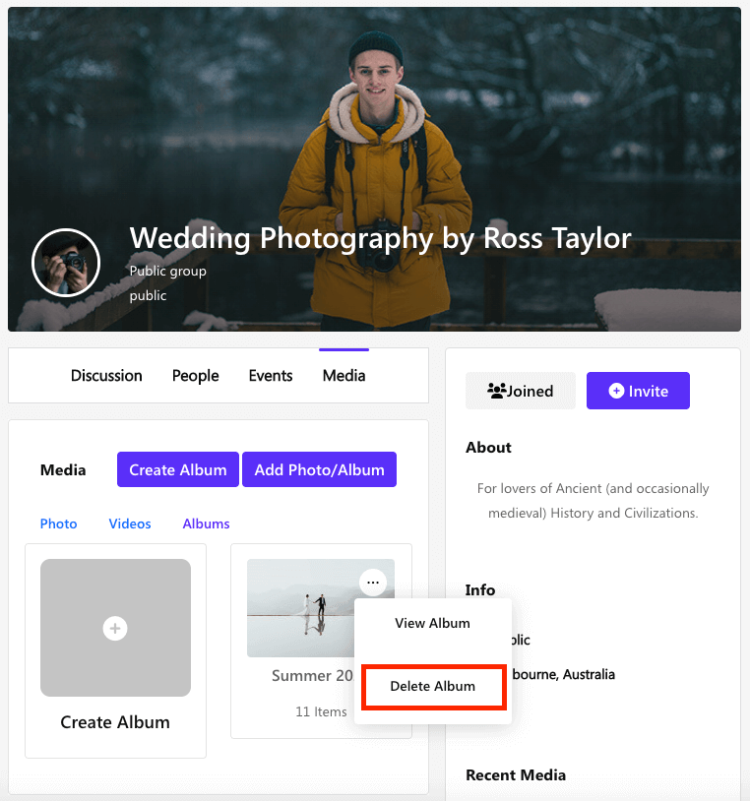Show the Videos media filter
This screenshot has height=801, width=750.
coord(130,524)
